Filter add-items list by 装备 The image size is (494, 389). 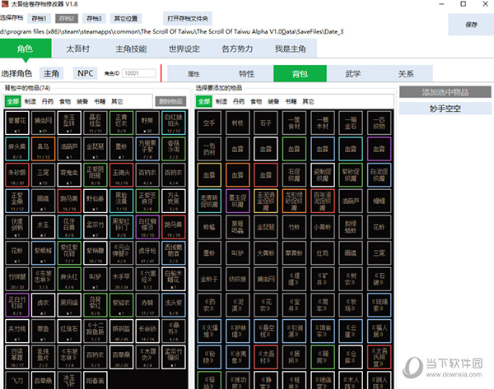(x=273, y=101)
